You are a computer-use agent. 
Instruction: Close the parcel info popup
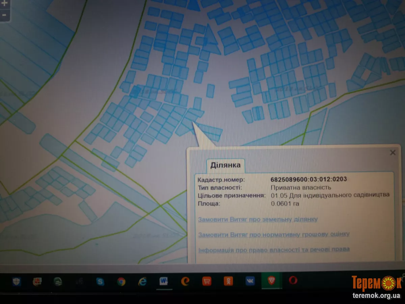coord(393,153)
